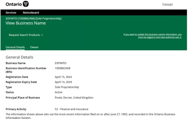The image size is (188, 119).
Task: Click Business Identification Number (BIN) label
Action: point(26,70)
